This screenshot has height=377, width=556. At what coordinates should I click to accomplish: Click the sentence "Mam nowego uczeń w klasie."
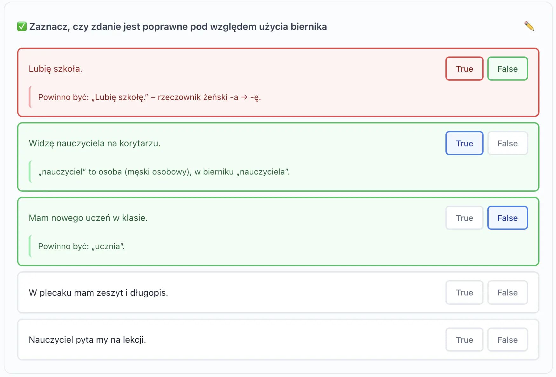tap(88, 218)
